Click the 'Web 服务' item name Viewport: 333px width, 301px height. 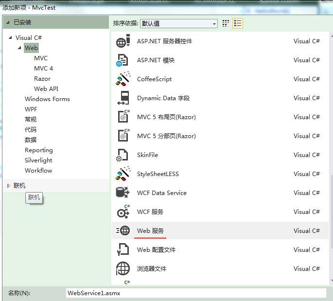click(150, 230)
